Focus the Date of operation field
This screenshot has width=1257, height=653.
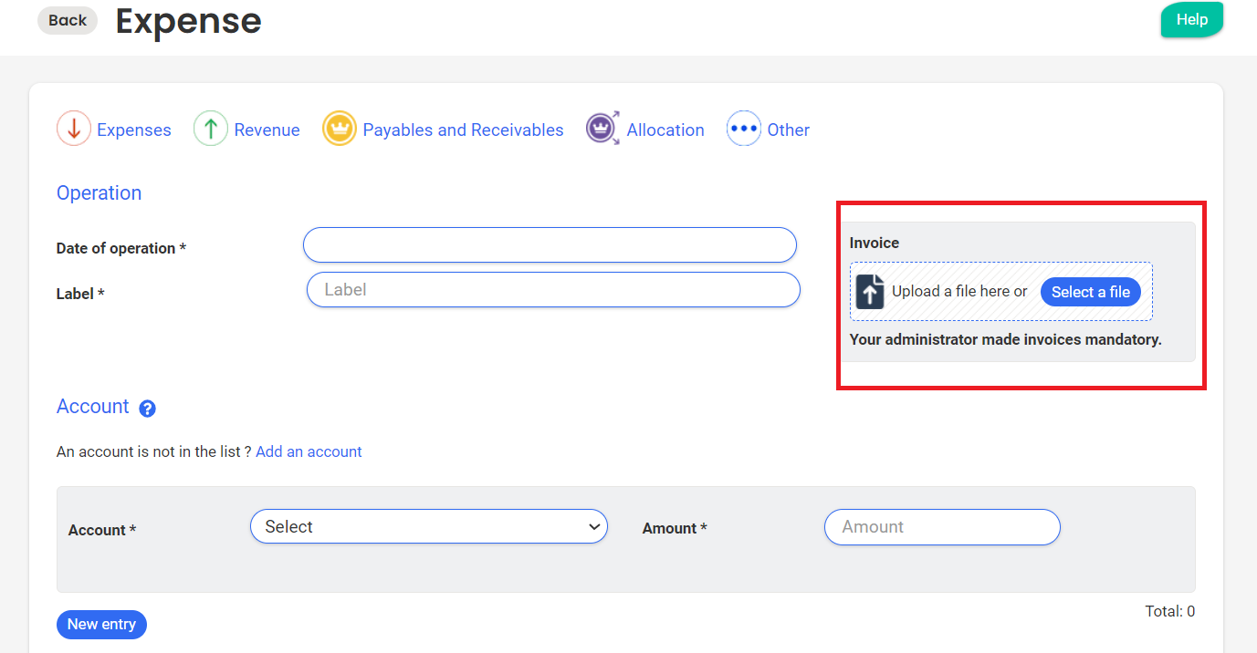click(550, 244)
